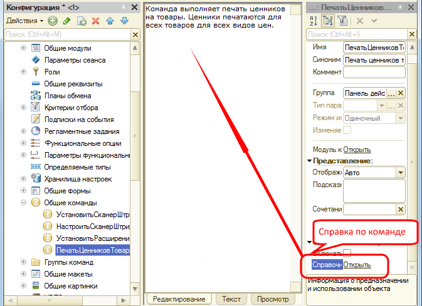Viewport: 422px width, 306px height.
Task: Expand the Роли node
Action: pyautogui.click(x=23, y=72)
